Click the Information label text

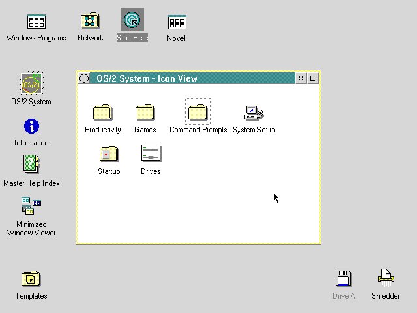(31, 143)
